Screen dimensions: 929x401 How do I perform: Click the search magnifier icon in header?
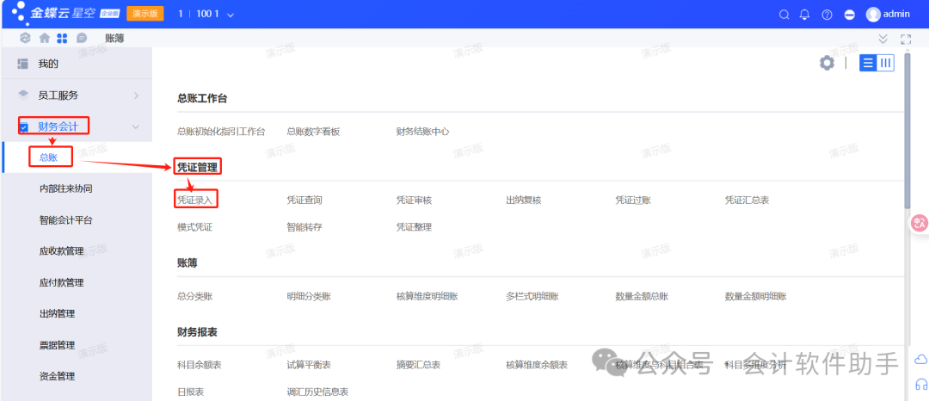(784, 15)
